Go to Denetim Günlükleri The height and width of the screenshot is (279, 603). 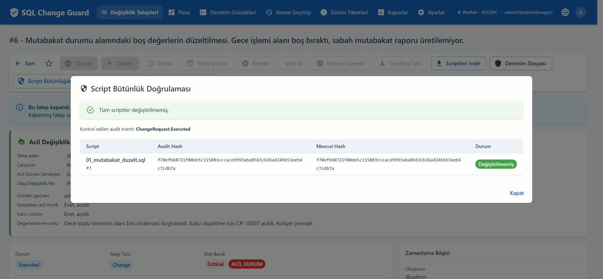coord(228,12)
